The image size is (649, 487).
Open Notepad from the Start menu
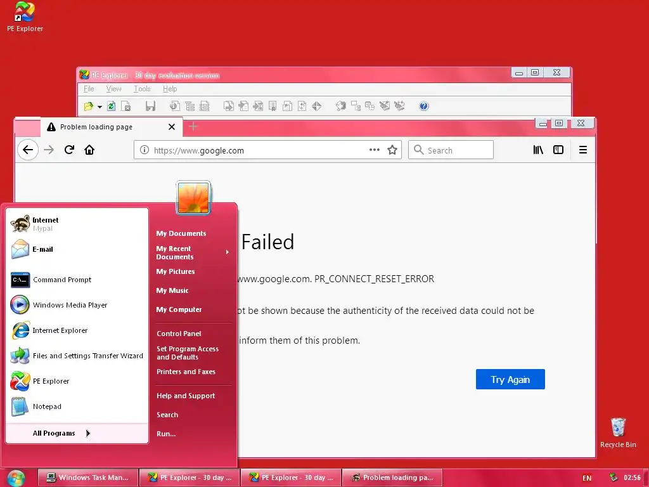pyautogui.click(x=77, y=406)
